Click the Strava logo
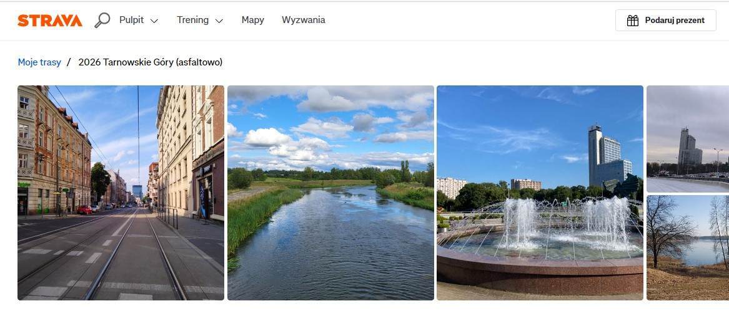Image resolution: width=729 pixels, height=316 pixels. coord(50,21)
